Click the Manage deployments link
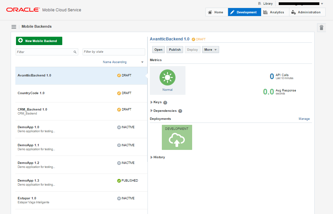 pyautogui.click(x=304, y=119)
